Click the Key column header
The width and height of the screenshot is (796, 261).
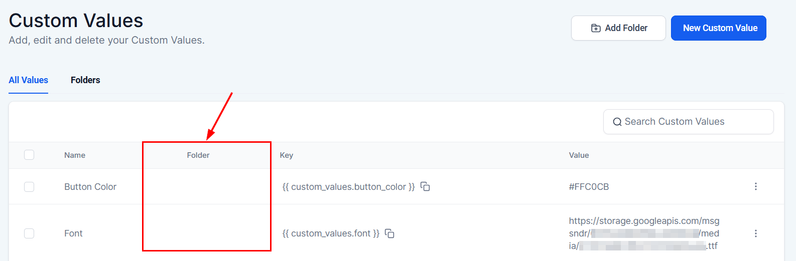coord(286,155)
